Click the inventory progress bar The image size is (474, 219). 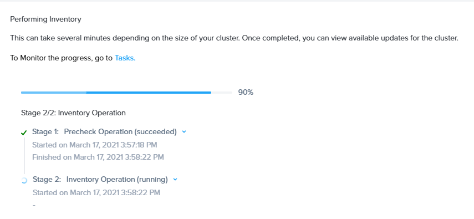point(126,92)
